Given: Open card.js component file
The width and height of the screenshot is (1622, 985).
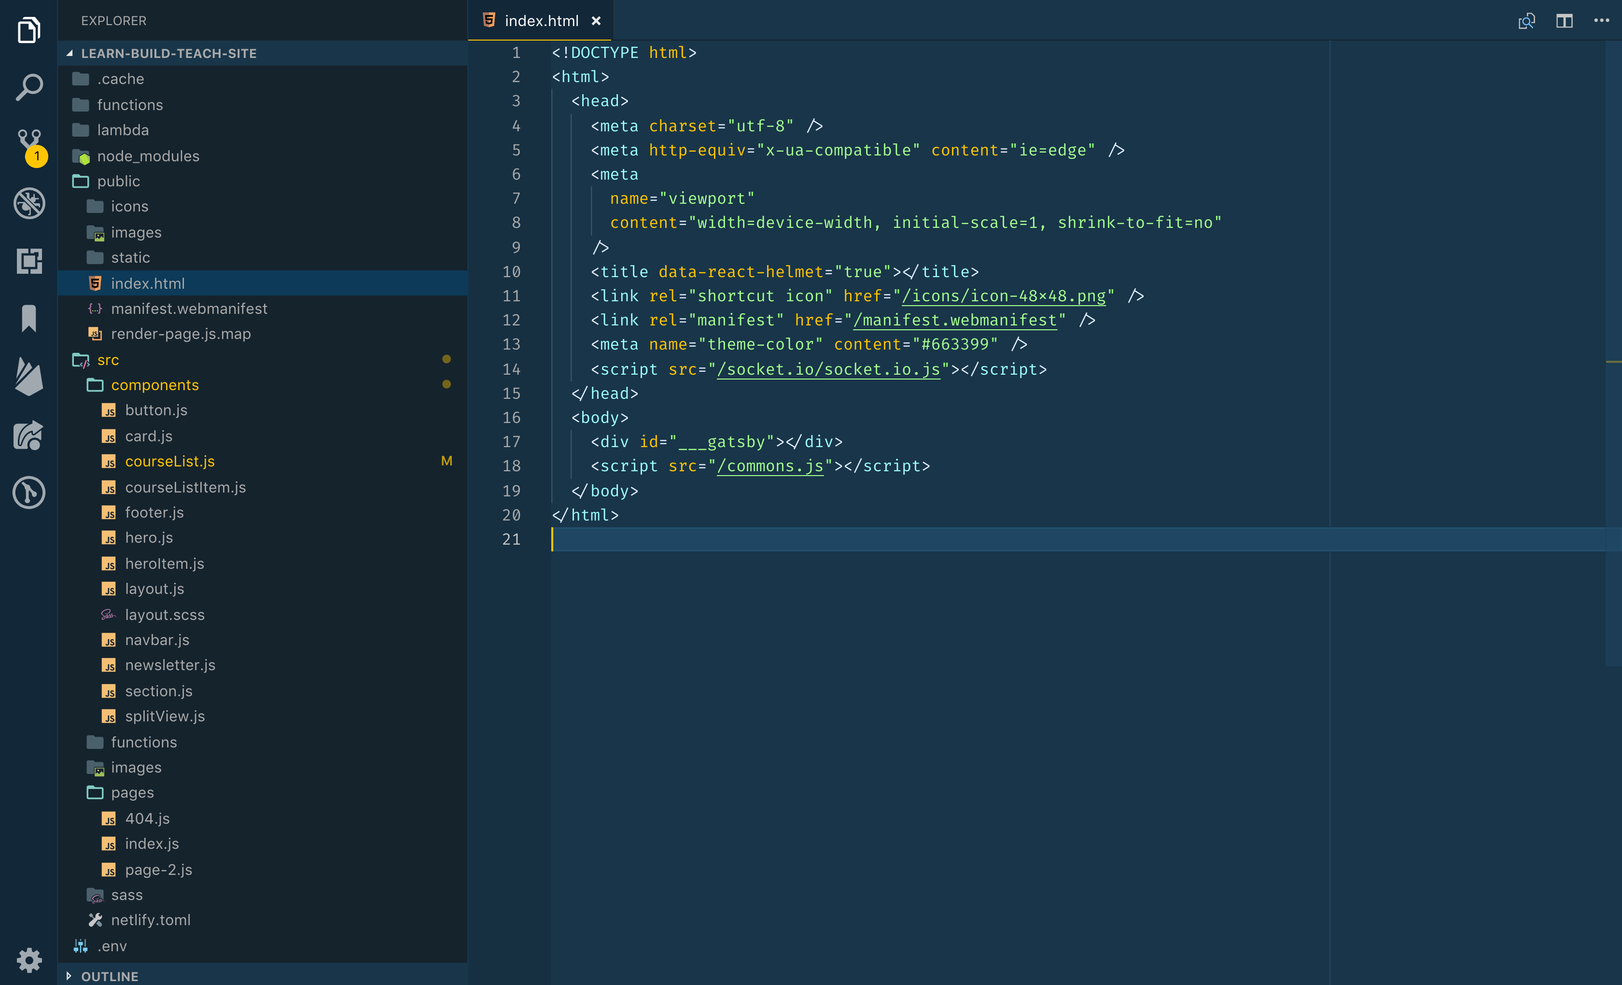Looking at the screenshot, I should click(x=263, y=436).
